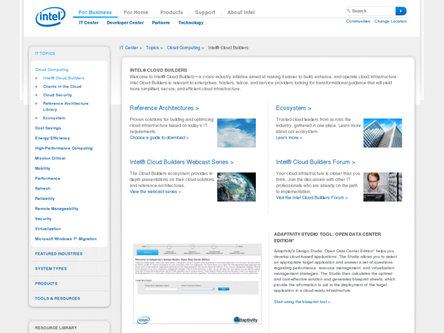Open Remote Manageability topic
Screen dimensions: 444x333
[57, 208]
